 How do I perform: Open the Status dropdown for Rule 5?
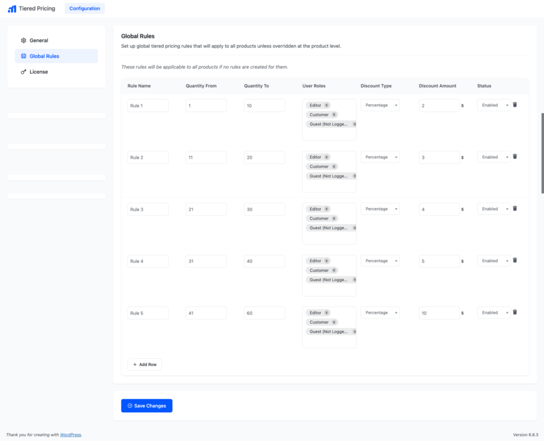click(493, 312)
